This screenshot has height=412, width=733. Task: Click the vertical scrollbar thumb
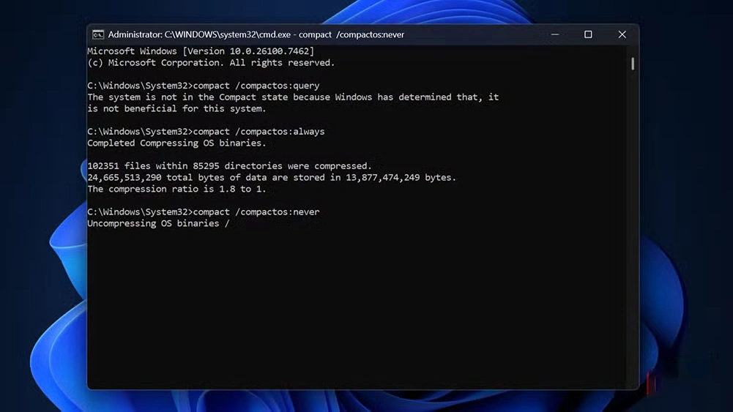632,63
